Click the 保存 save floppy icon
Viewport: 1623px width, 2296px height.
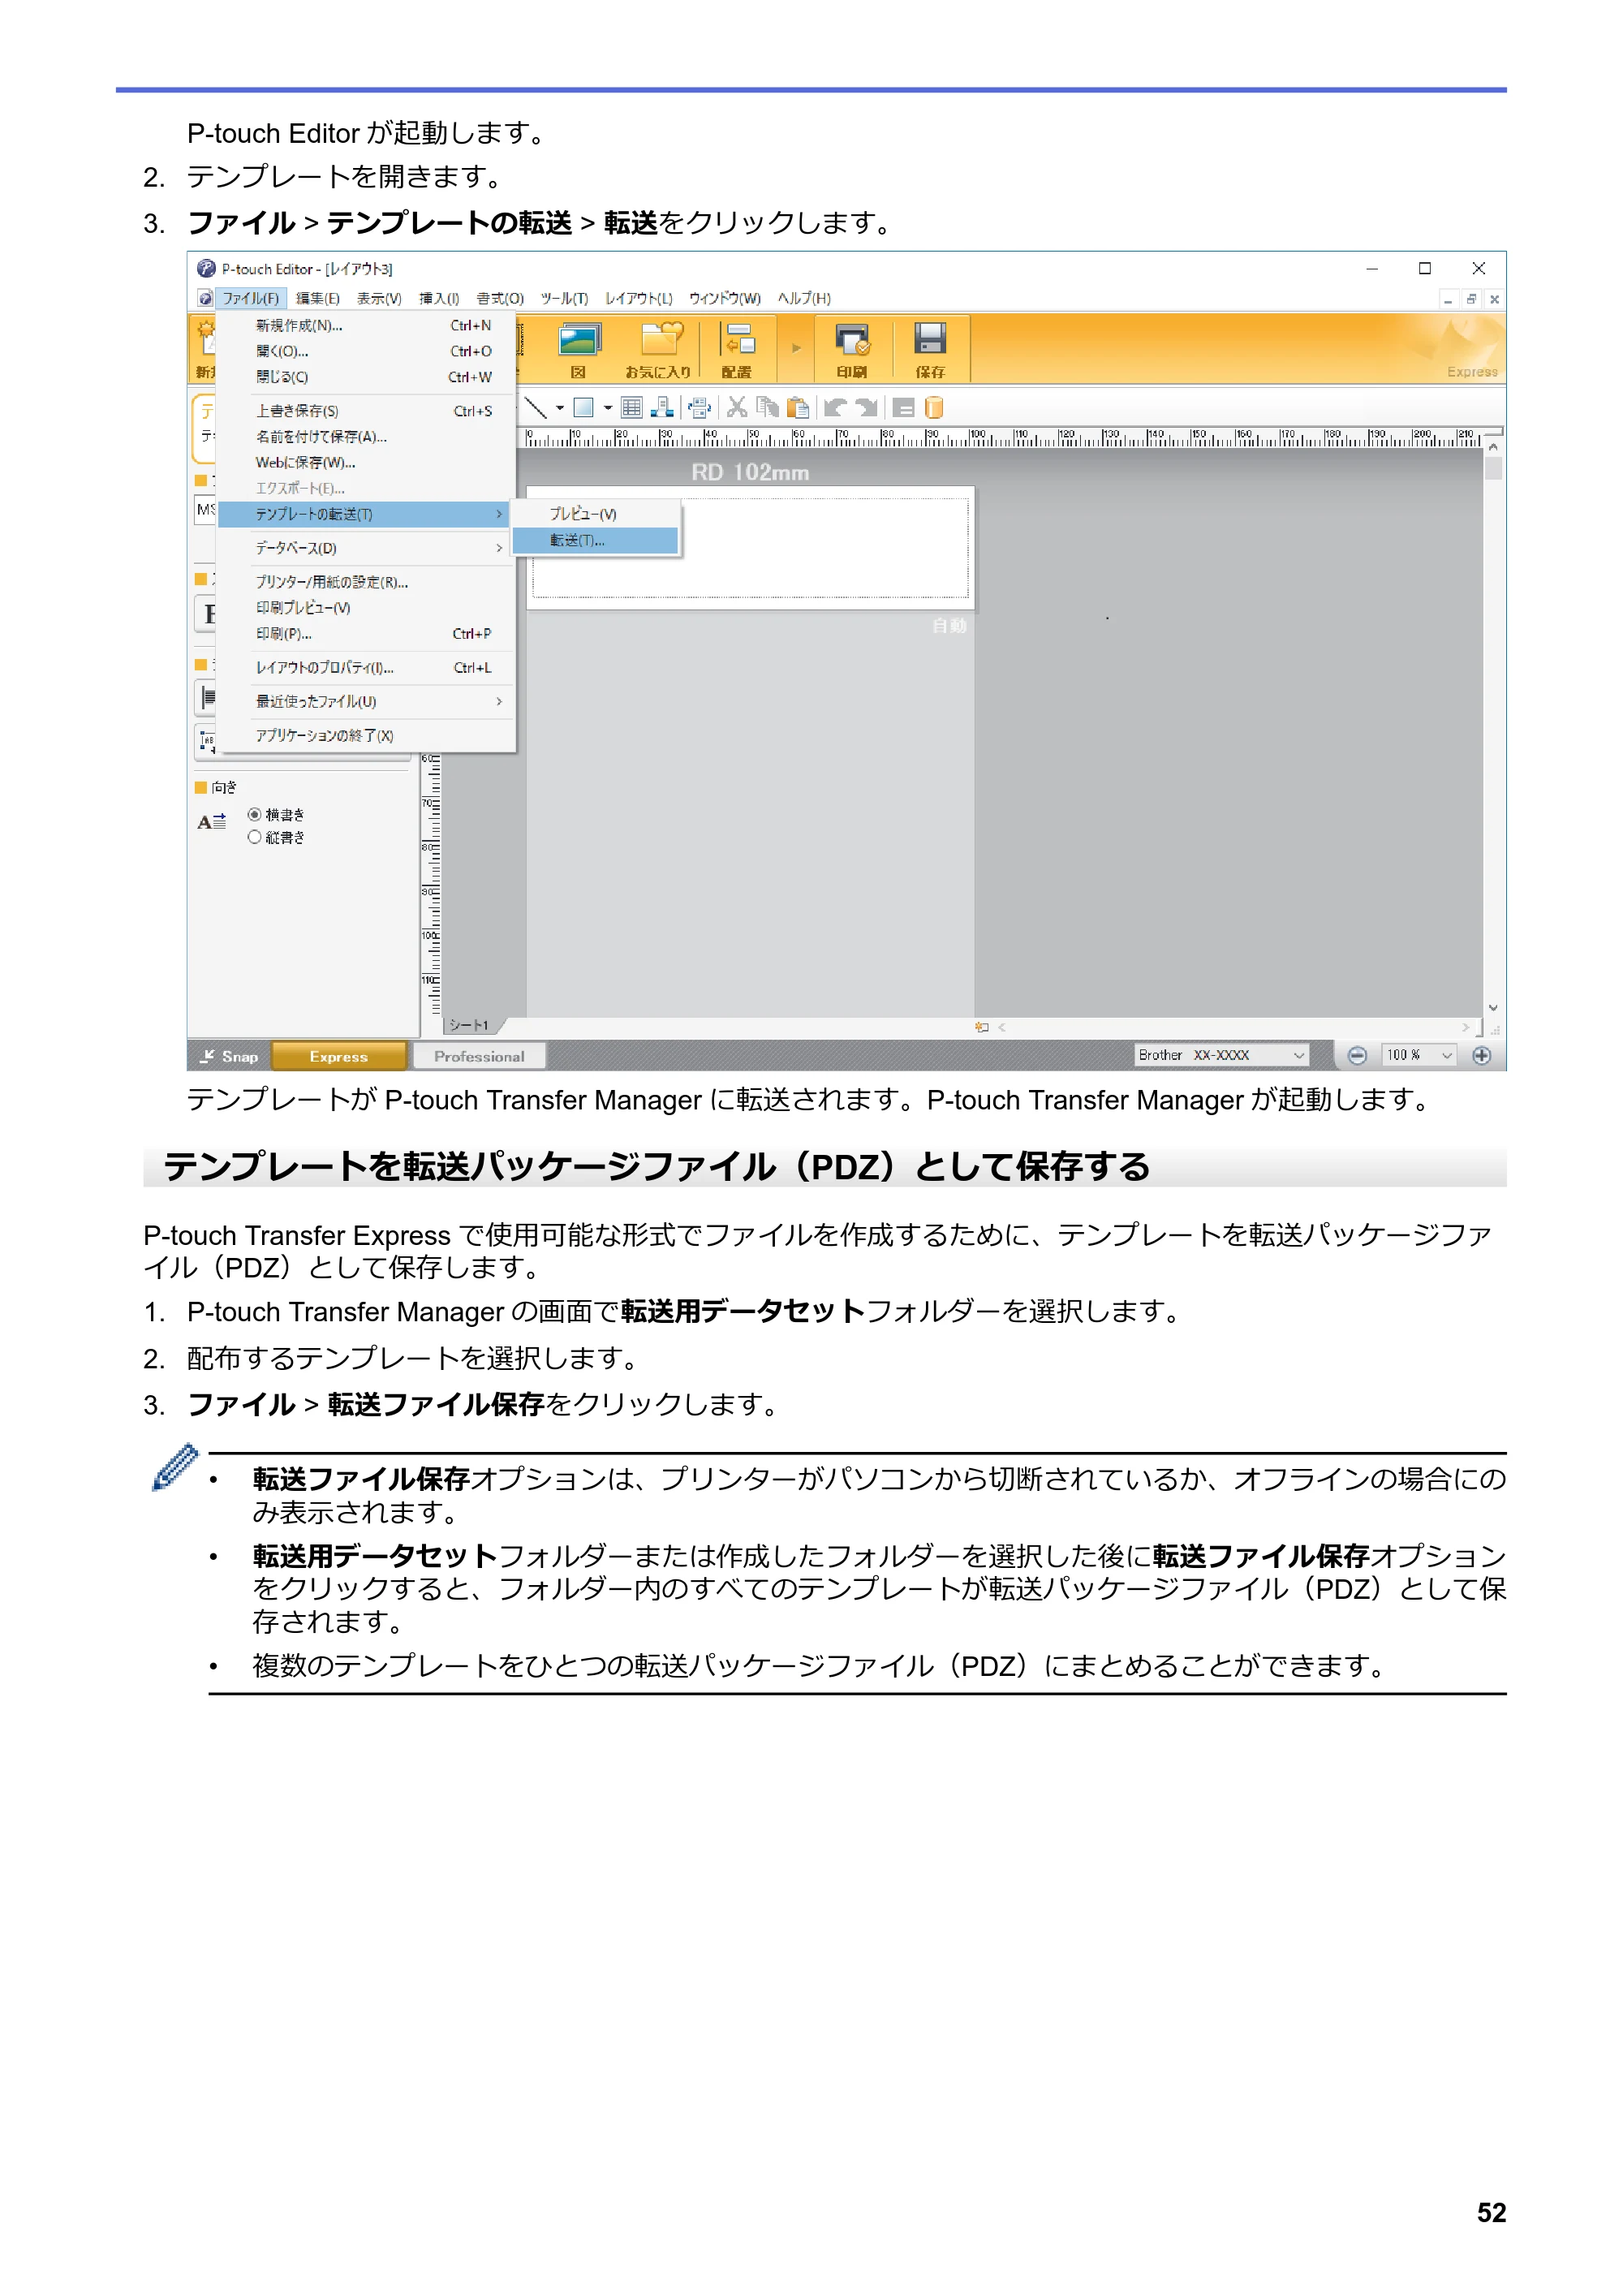click(x=930, y=349)
